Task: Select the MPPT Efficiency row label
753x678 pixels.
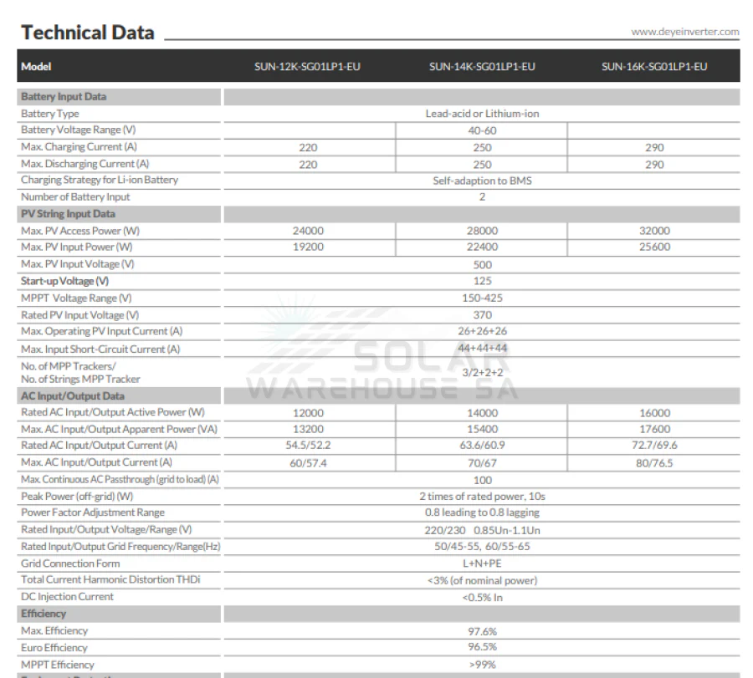Action: [x=57, y=665]
